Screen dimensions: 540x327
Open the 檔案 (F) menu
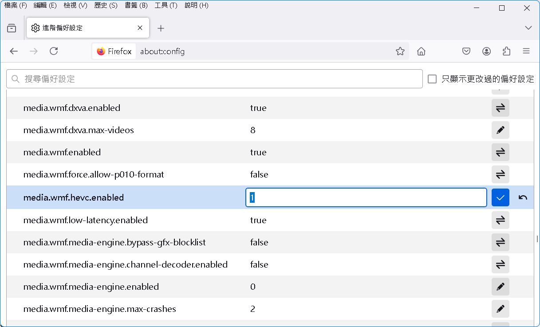click(16, 5)
